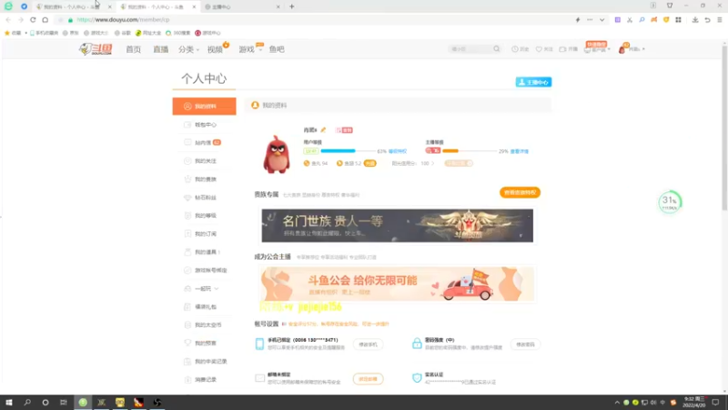Click the page vertical scrollbar
Screen dimensions: 728x410
[724, 128]
